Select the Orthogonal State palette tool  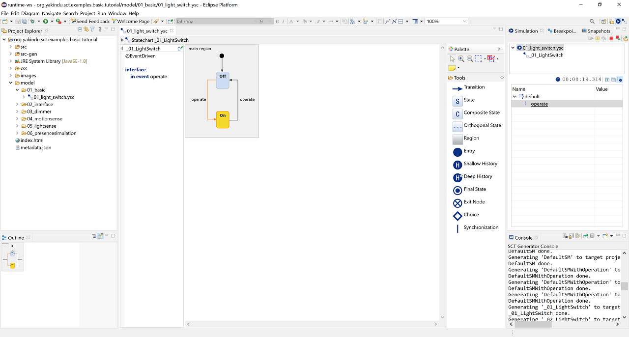pyautogui.click(x=477, y=126)
